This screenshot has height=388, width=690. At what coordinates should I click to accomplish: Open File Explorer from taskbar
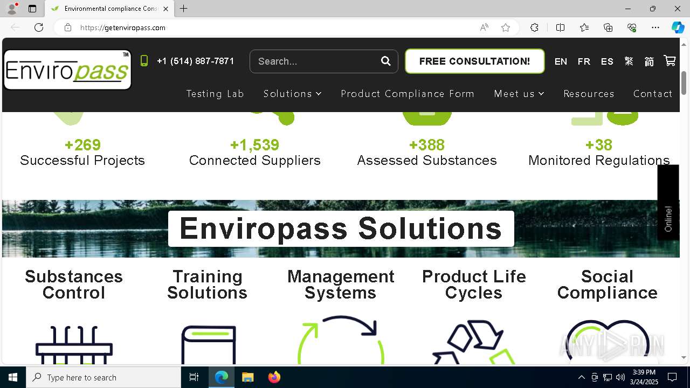tap(247, 377)
